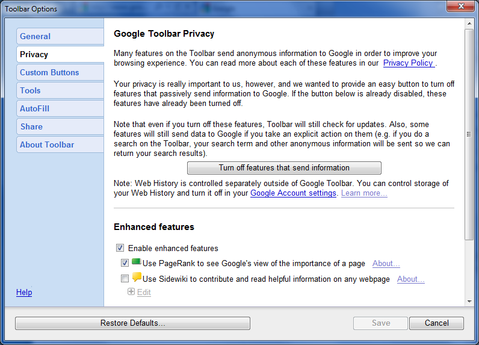Expand the plus icon beside Edit
This screenshot has width=479, height=345.
[131, 292]
